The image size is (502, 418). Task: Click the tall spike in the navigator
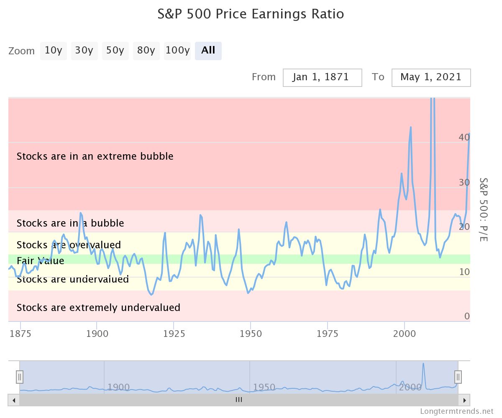[423, 368]
